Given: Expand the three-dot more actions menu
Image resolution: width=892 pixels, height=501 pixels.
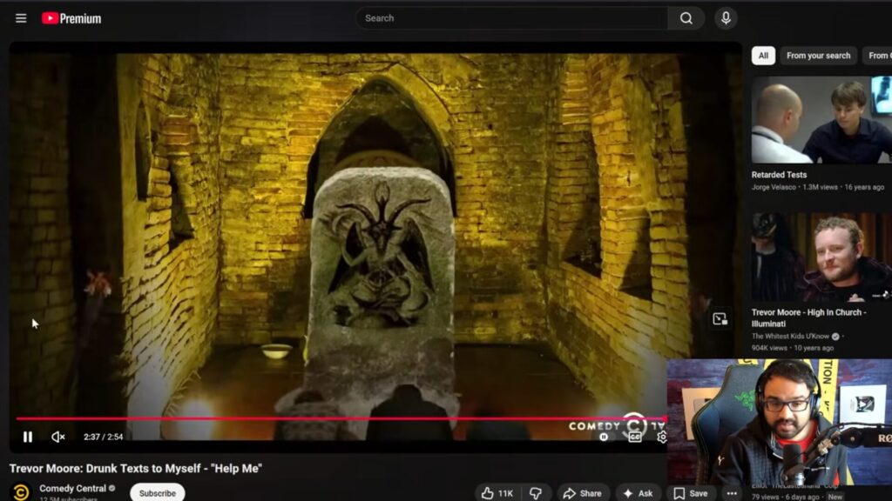Looking at the screenshot, I should point(732,493).
